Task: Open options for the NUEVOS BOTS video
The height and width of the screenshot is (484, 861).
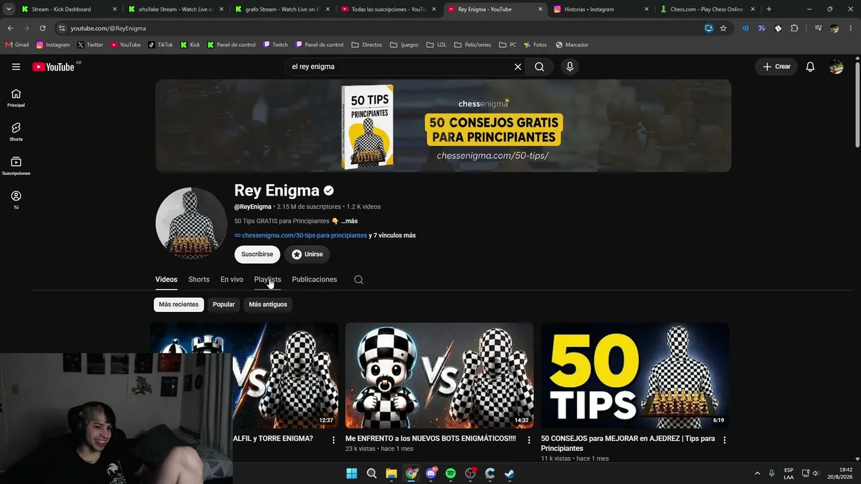Action: click(x=529, y=440)
